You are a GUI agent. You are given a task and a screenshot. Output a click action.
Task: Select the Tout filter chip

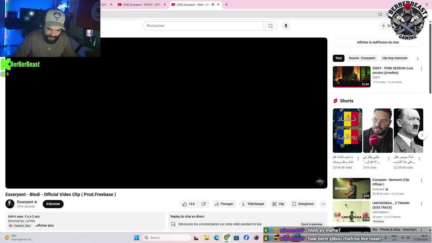tap(339, 58)
